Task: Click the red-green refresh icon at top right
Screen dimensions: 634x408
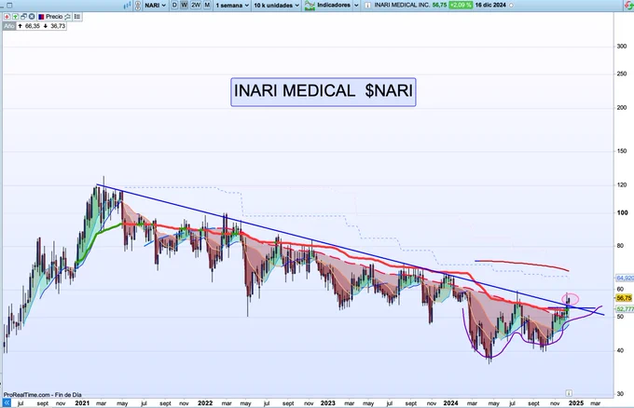Action: [628, 5]
